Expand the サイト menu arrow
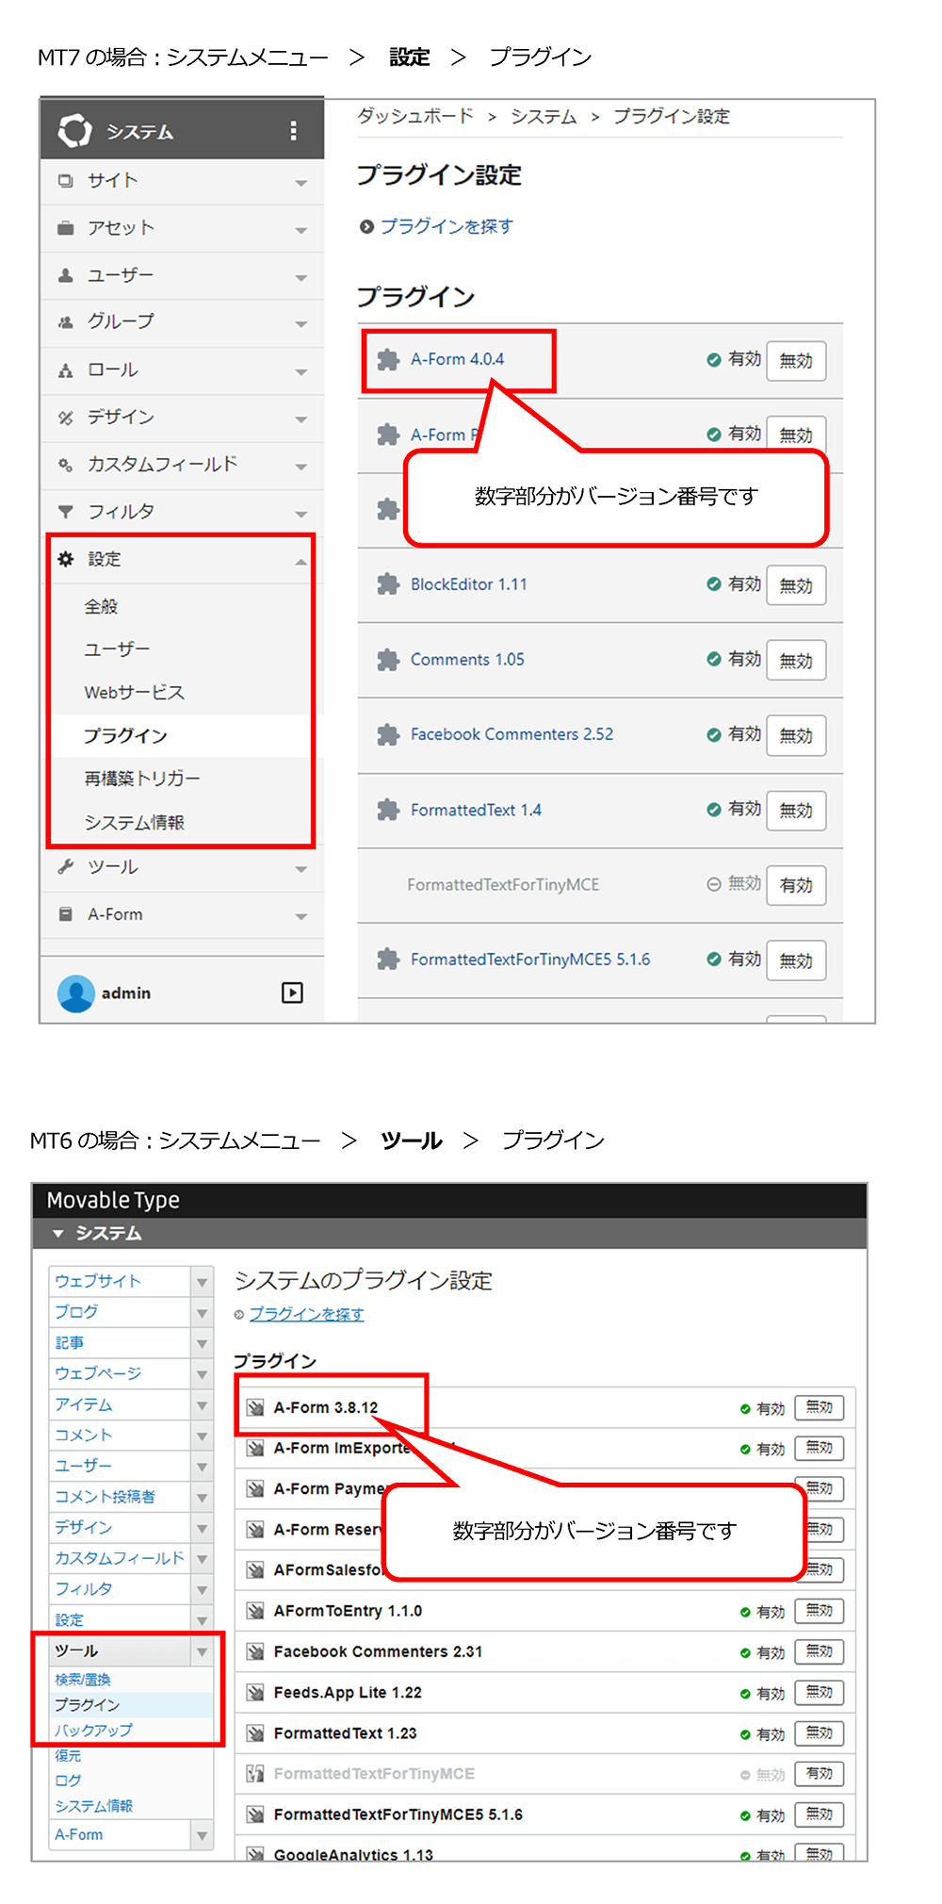942x1904 pixels. [x=301, y=183]
